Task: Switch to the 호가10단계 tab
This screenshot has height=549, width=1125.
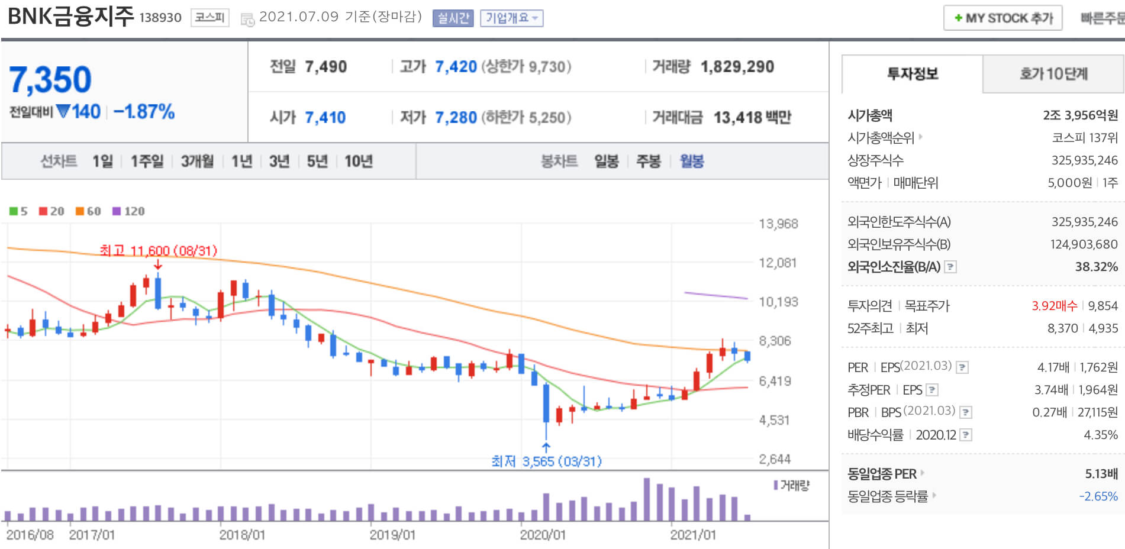Action: 1053,74
